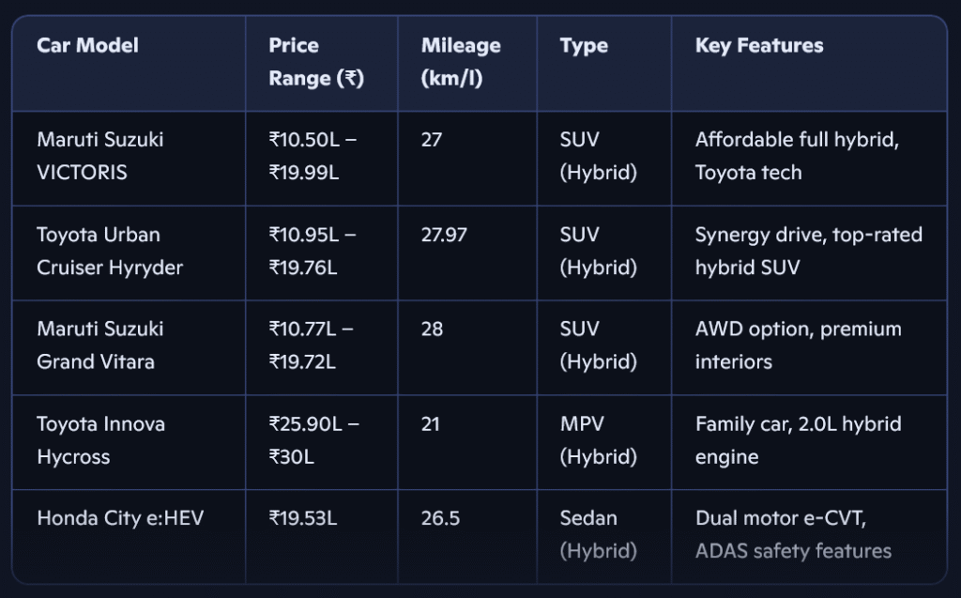Select the Toyota Innova Hycross cell

coord(100,440)
